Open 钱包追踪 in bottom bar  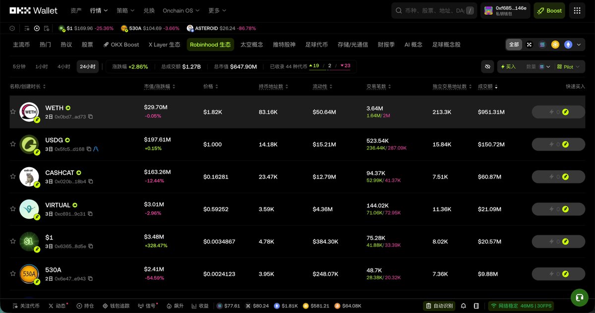coord(115,306)
